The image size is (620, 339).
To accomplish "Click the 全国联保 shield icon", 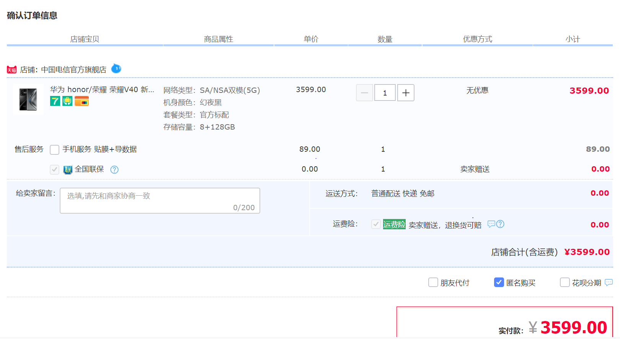I will (68, 170).
